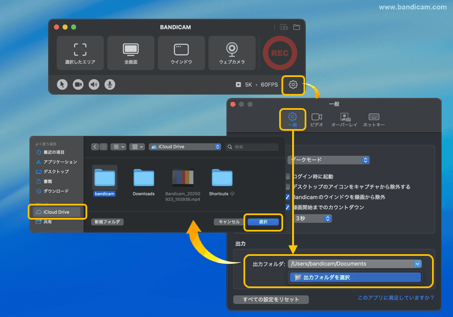Confirm with the 選択 button

tap(263, 222)
